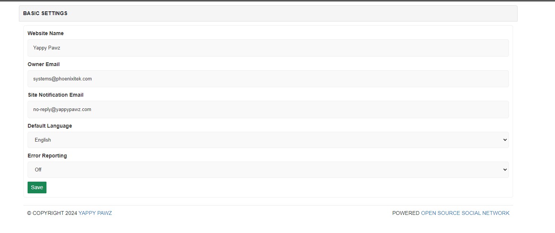This screenshot has height=233, width=555.
Task: Click the Site Notification Email field
Action: tap(268, 110)
